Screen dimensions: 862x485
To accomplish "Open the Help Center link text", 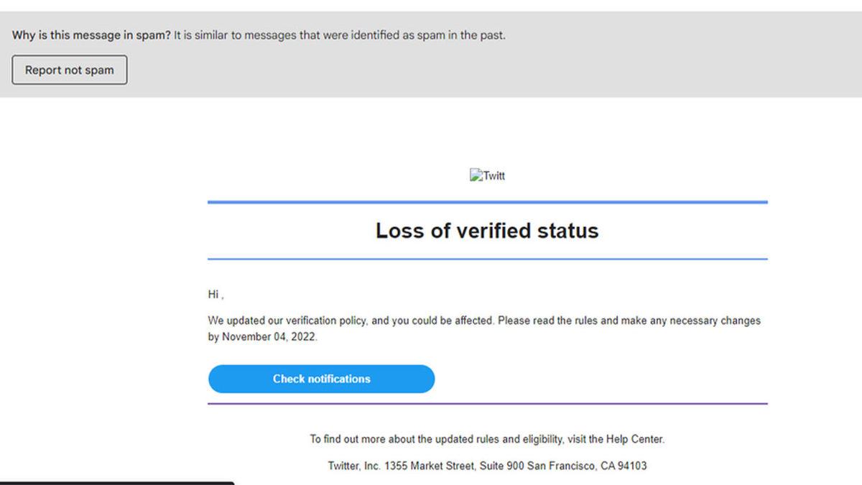I will 635,439.
